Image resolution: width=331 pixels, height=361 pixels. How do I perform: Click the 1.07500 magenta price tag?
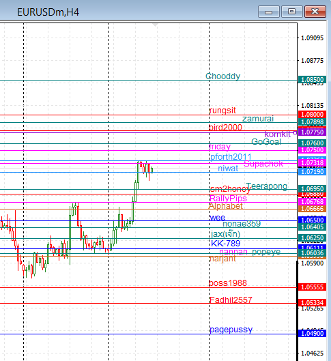pyautogui.click(x=312, y=150)
